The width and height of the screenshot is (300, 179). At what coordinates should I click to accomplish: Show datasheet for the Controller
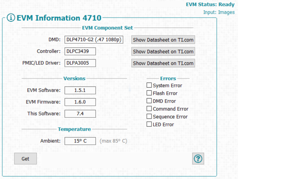pos(163,51)
